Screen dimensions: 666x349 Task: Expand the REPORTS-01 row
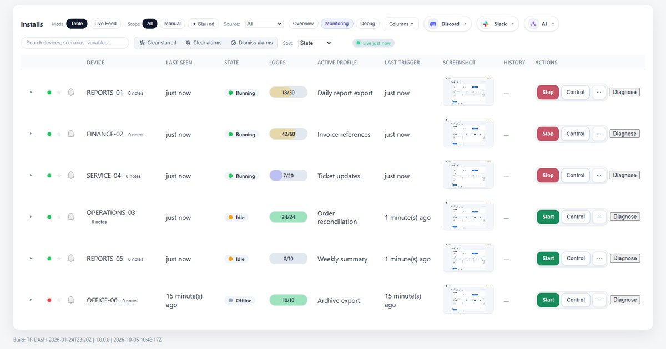coord(31,93)
